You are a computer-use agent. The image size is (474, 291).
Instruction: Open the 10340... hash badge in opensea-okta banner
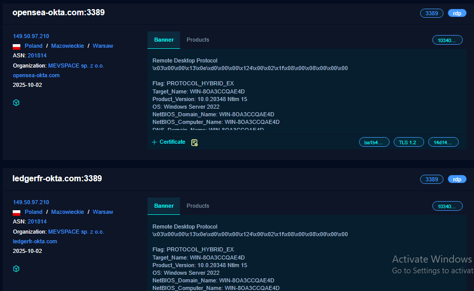[x=447, y=40]
